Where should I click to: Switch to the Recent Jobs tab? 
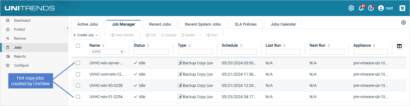160,24
